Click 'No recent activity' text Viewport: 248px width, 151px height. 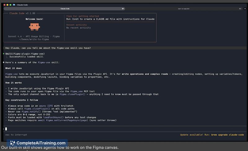[78, 28]
